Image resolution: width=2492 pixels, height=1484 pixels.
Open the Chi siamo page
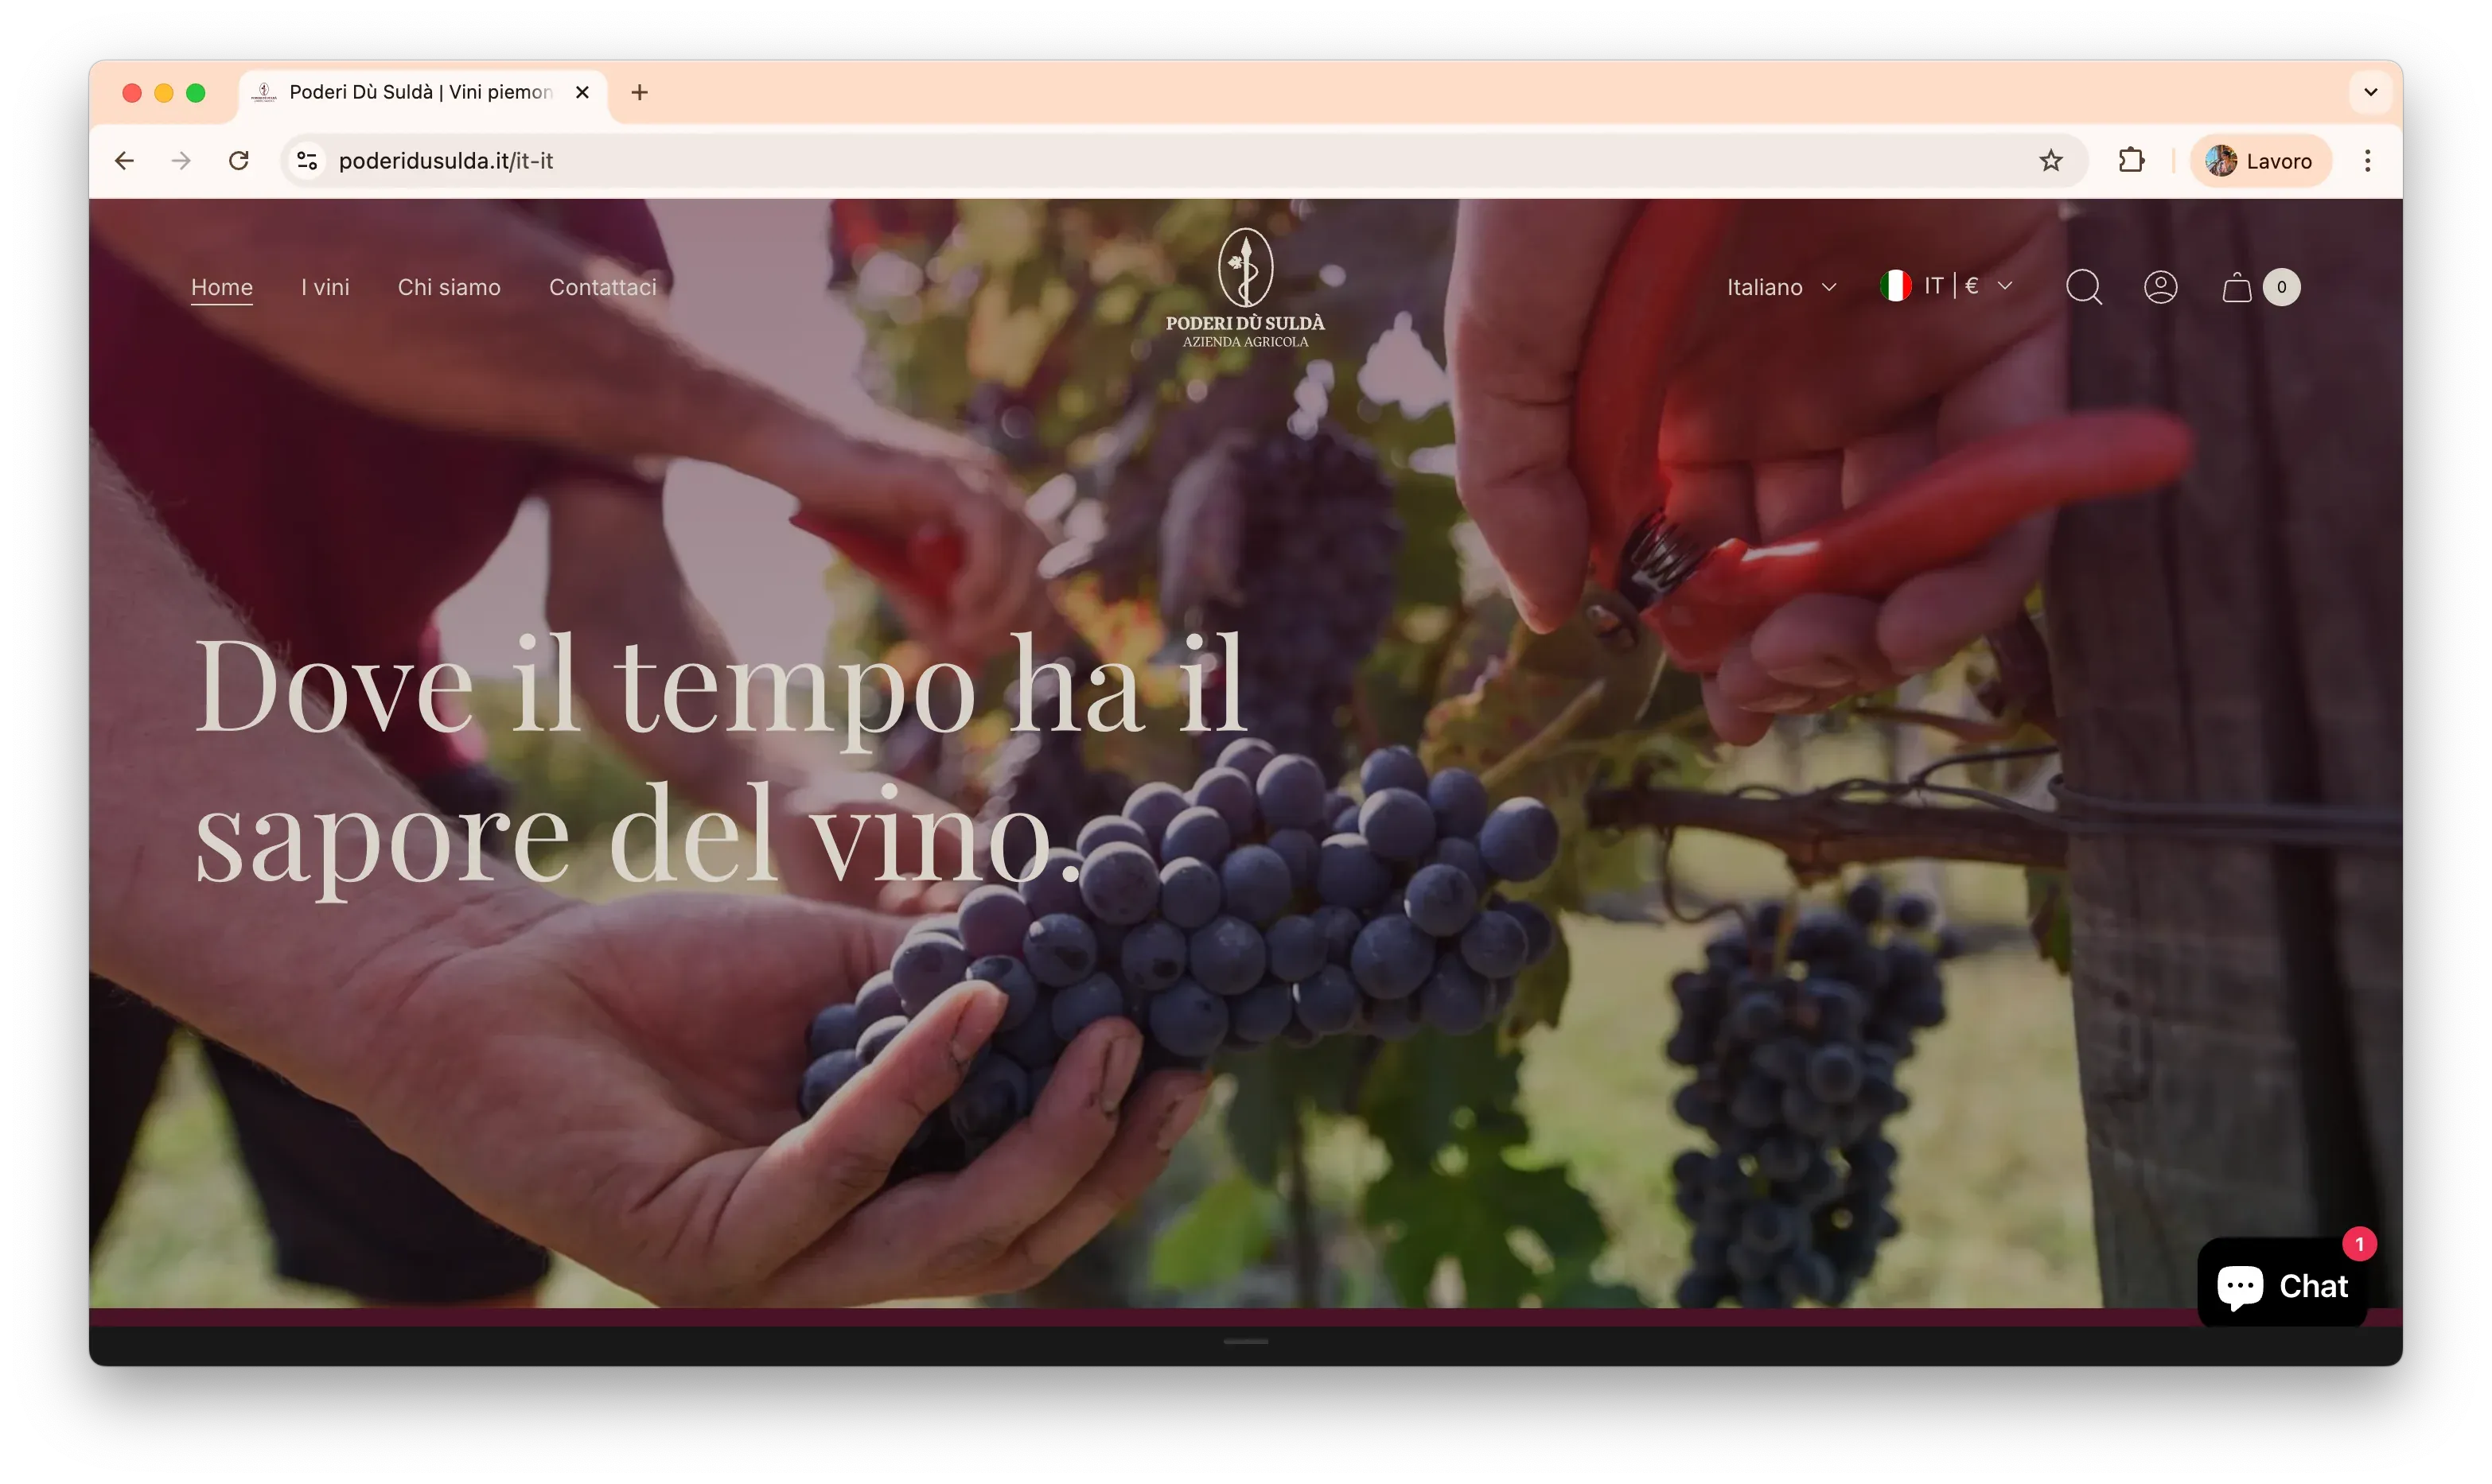448,287
